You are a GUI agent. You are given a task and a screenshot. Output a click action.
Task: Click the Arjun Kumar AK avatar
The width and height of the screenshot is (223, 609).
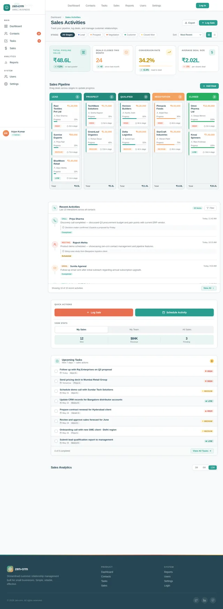pyautogui.click(x=6, y=133)
